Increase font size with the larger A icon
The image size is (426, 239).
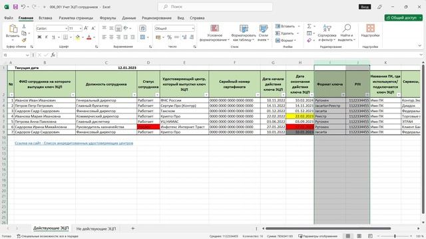pyautogui.click(x=86, y=28)
